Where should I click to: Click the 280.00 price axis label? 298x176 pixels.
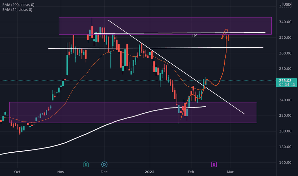tap(285, 69)
